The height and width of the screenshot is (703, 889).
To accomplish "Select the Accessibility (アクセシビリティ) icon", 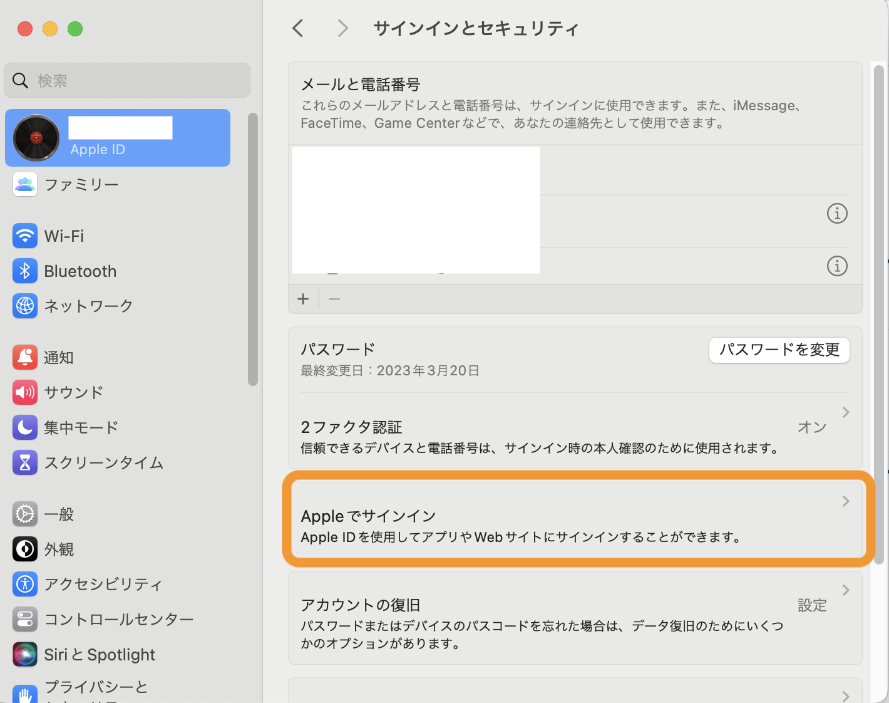I will [25, 584].
